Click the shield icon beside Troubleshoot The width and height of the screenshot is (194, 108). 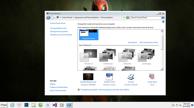pos(79,90)
